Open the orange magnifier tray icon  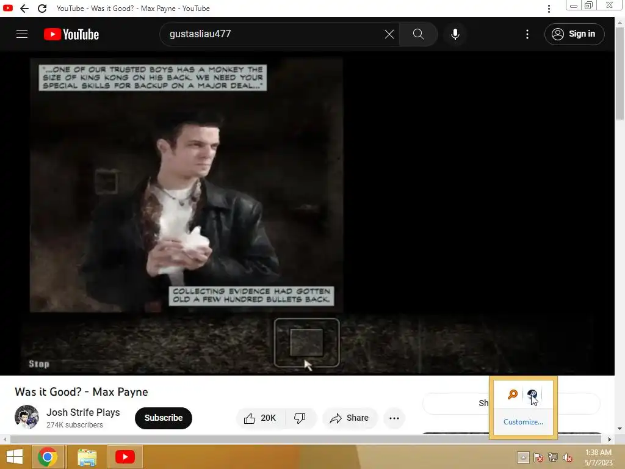point(513,395)
